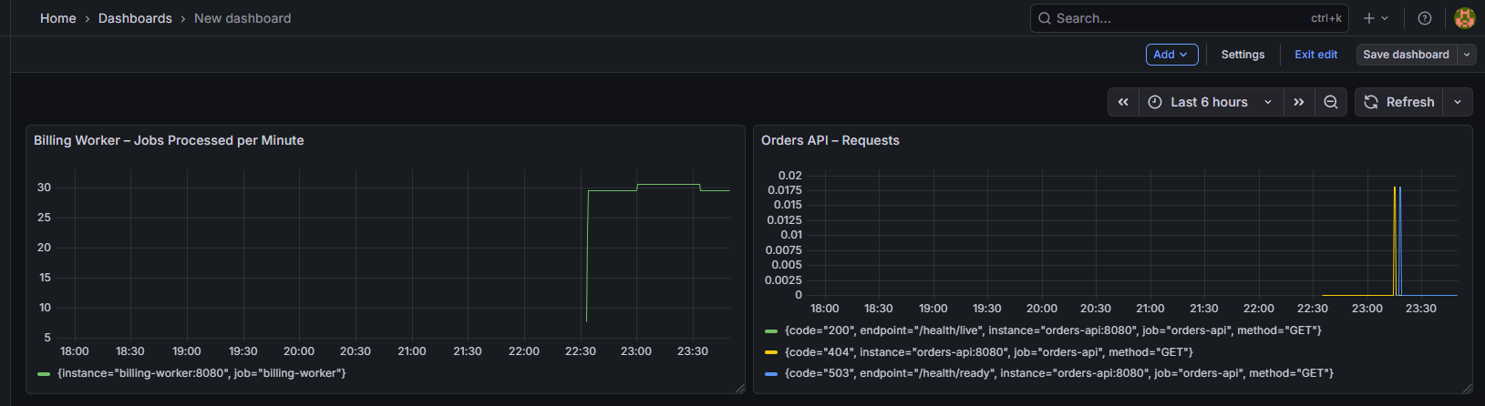Open dashboard Settings
The image size is (1485, 406).
(1243, 55)
